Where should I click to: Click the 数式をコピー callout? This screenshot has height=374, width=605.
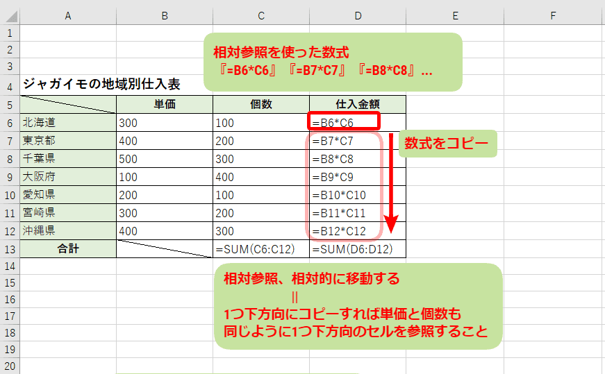click(x=447, y=144)
